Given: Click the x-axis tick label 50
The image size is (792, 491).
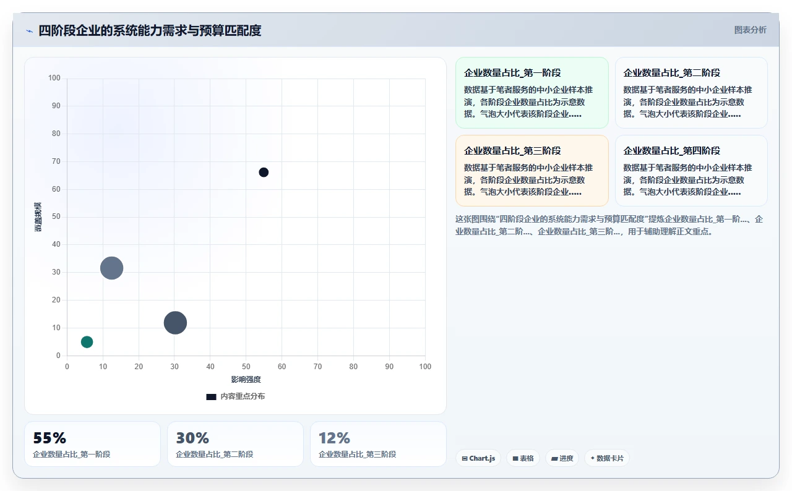Looking at the screenshot, I should click(x=246, y=367).
